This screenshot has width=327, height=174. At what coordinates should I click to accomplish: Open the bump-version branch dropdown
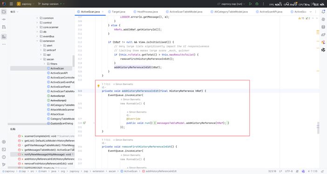coord(51,4)
